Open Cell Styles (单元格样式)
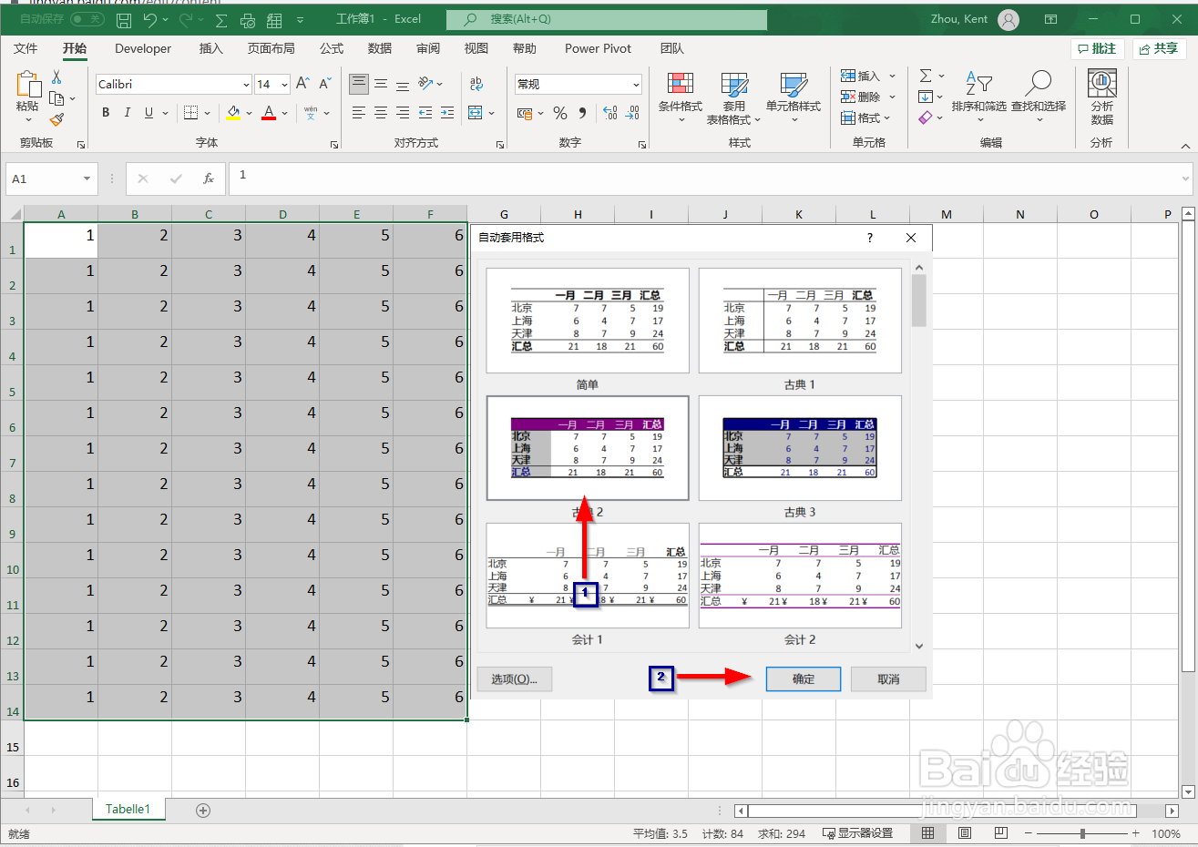 coord(794,97)
